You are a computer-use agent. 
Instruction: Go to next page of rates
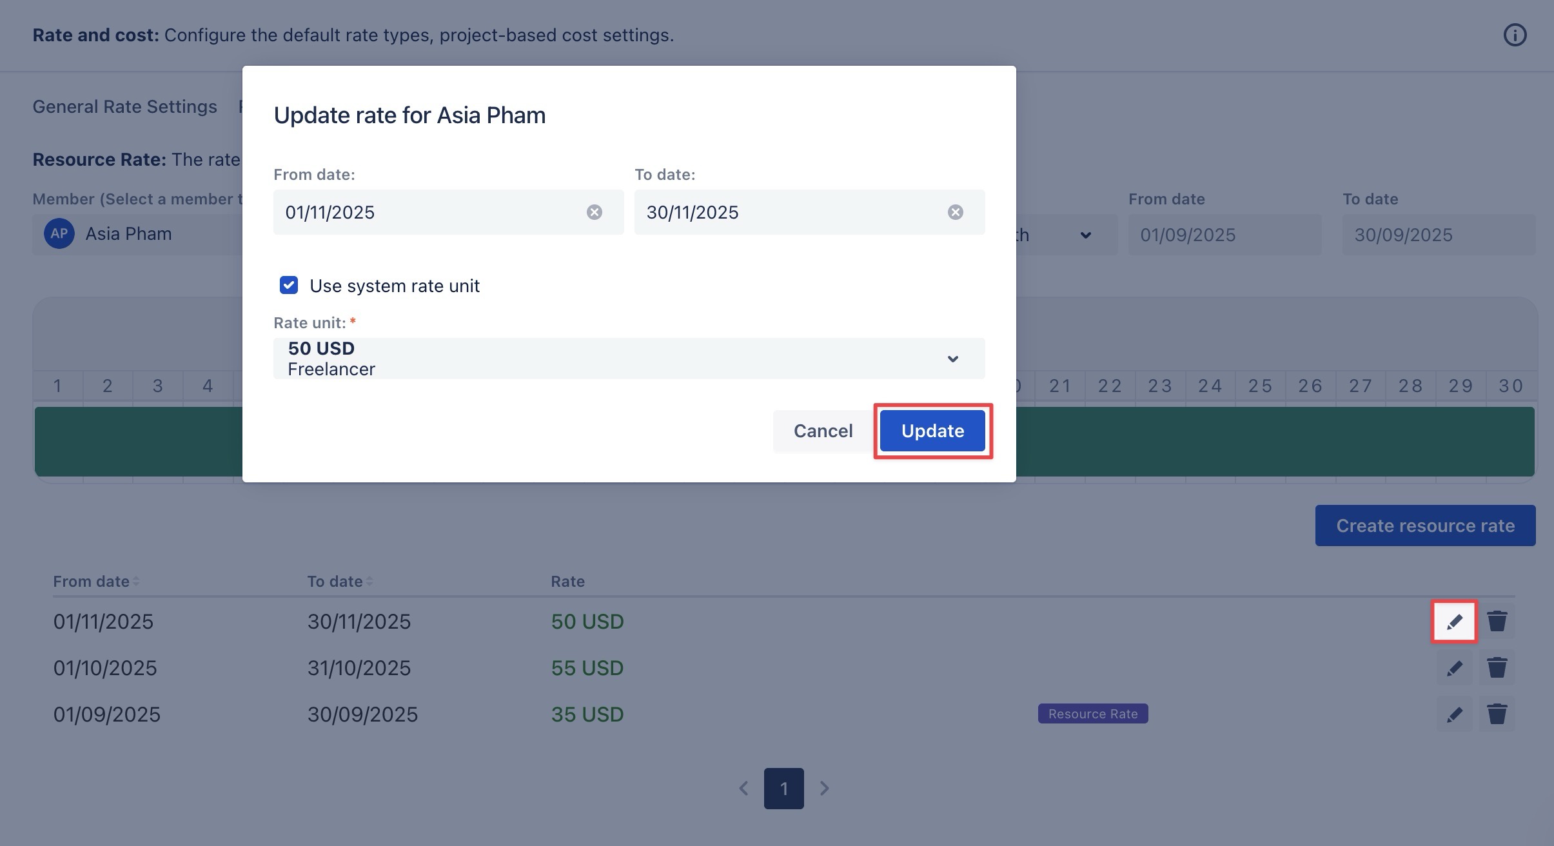click(x=824, y=788)
